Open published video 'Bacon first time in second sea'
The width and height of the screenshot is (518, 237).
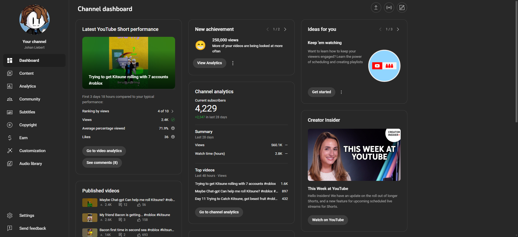pos(137,230)
